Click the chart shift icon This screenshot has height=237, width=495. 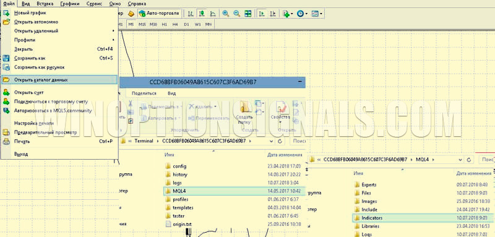pyautogui.click(x=273, y=14)
